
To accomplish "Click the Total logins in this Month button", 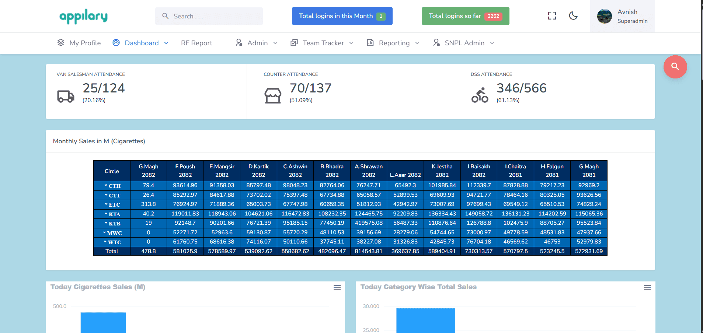I will 341,16.
